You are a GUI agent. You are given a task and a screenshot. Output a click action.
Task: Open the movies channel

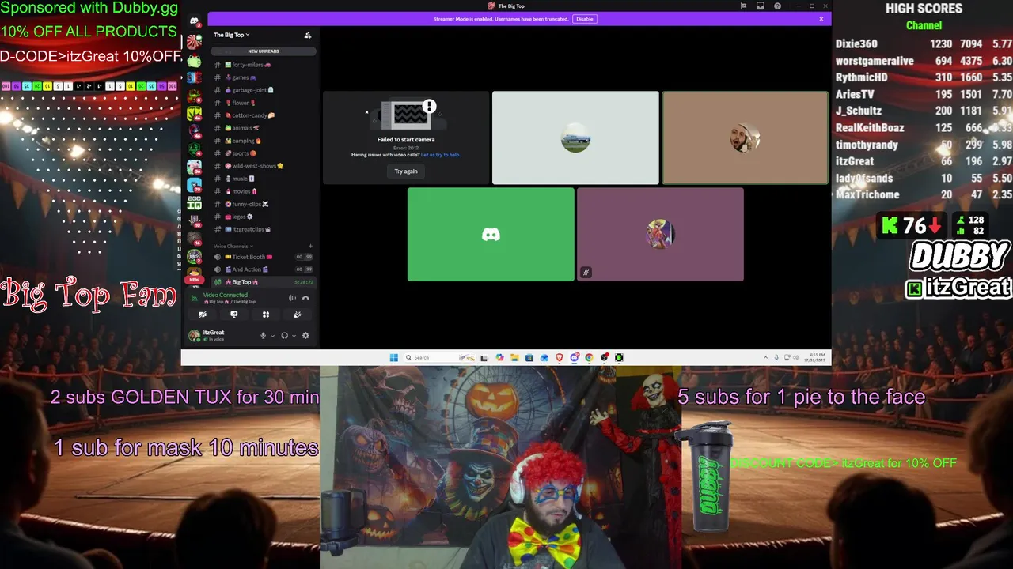[264, 191]
